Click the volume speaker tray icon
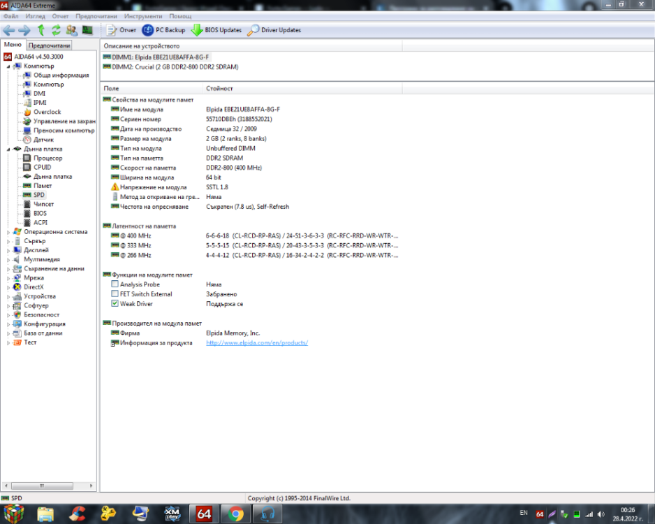The height and width of the screenshot is (524, 655). click(601, 514)
